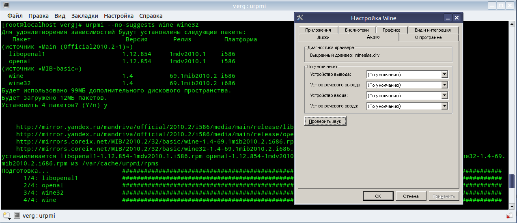Close the current tab with red X icon
The image size is (517, 223).
[x=509, y=216]
